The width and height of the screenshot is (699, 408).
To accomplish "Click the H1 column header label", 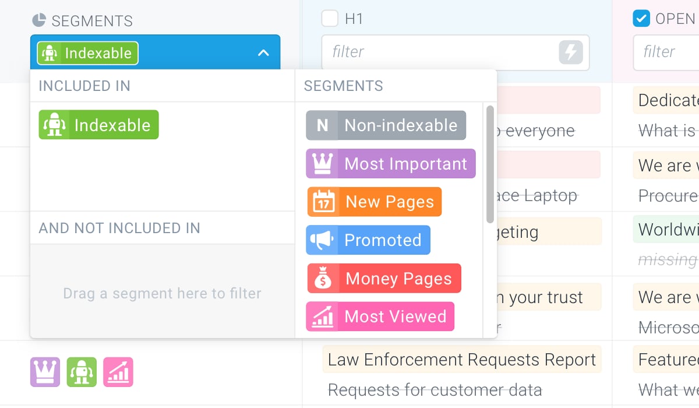I will point(354,19).
